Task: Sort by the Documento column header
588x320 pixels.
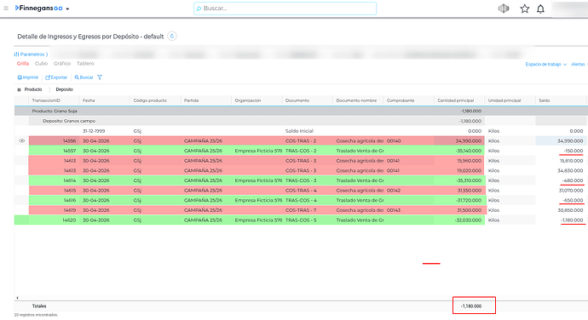Action: (307, 100)
